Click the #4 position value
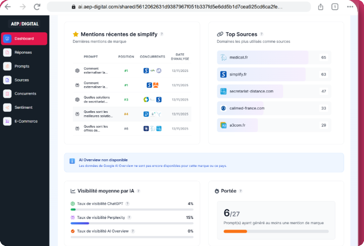Screen dimensions: 364x246 pyautogui.click(x=126, y=114)
